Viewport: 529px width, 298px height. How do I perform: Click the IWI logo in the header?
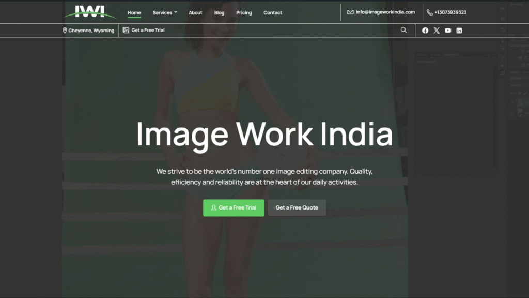click(x=90, y=12)
